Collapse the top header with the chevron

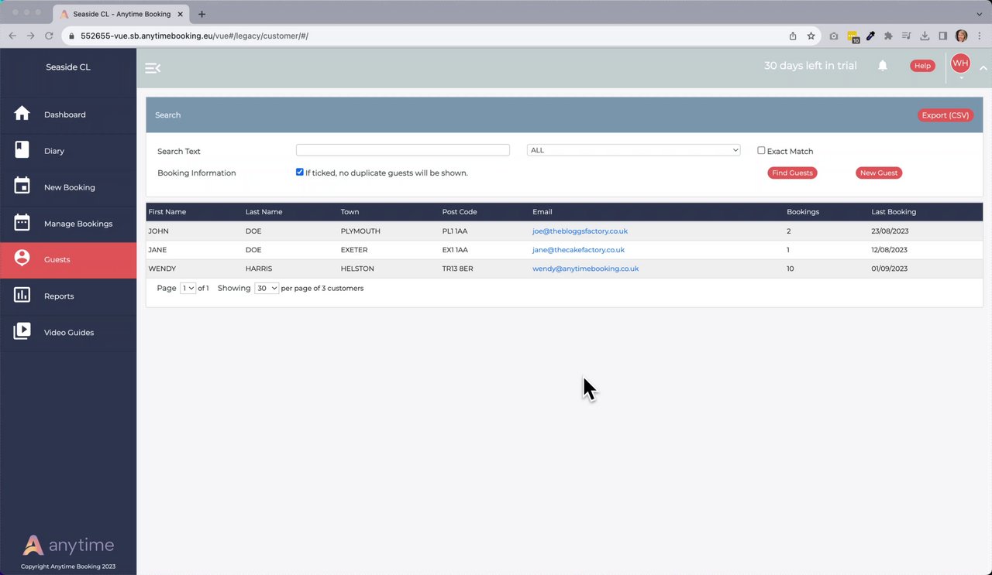[x=983, y=68]
